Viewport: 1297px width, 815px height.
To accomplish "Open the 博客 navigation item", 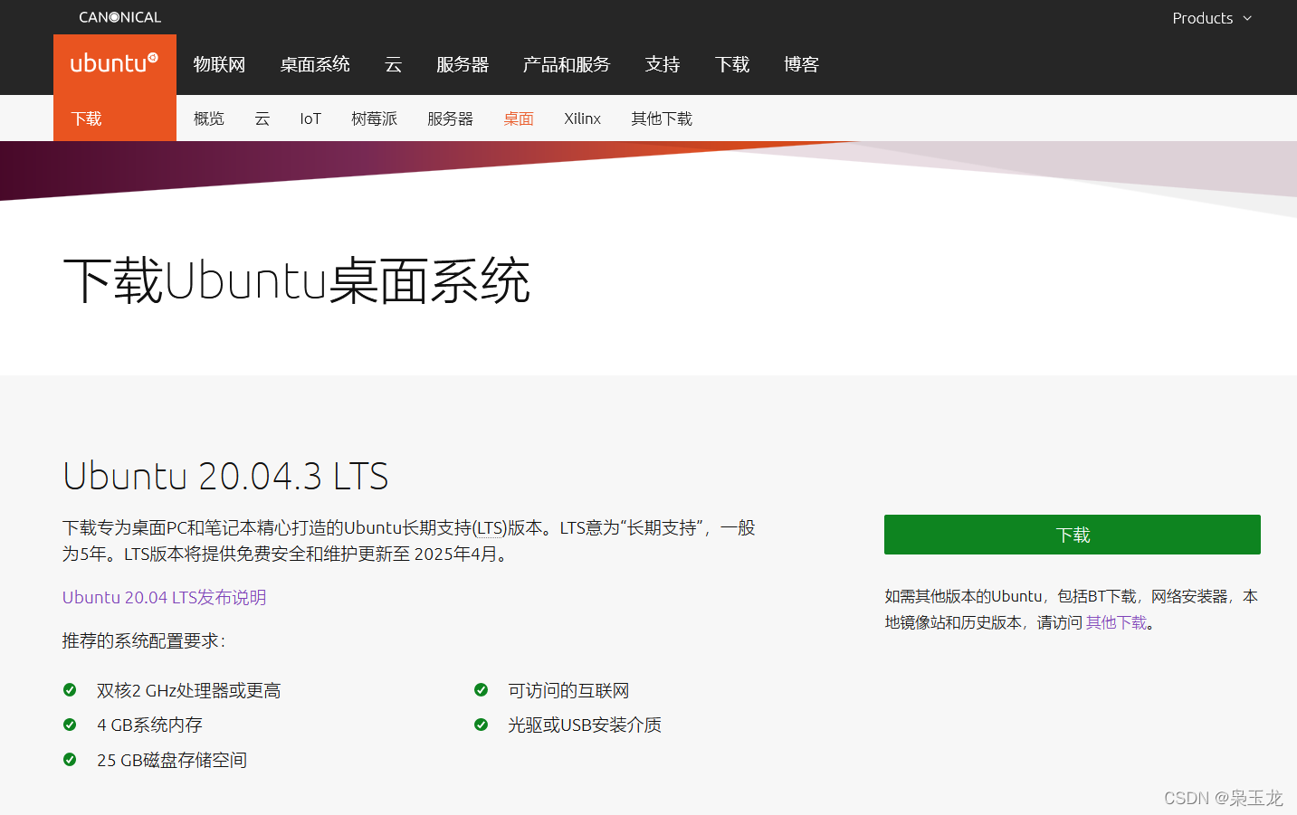I will pyautogui.click(x=801, y=64).
